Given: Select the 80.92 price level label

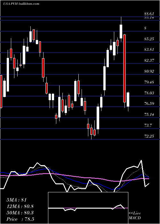Looking at the screenshot, I should tap(149, 71).
